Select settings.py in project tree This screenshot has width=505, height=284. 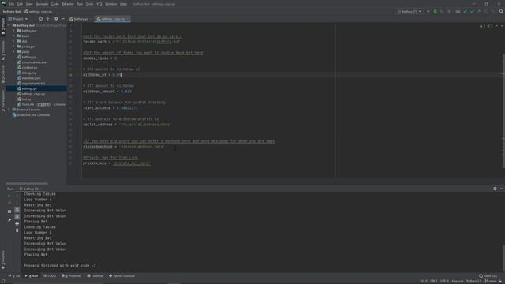click(x=29, y=88)
